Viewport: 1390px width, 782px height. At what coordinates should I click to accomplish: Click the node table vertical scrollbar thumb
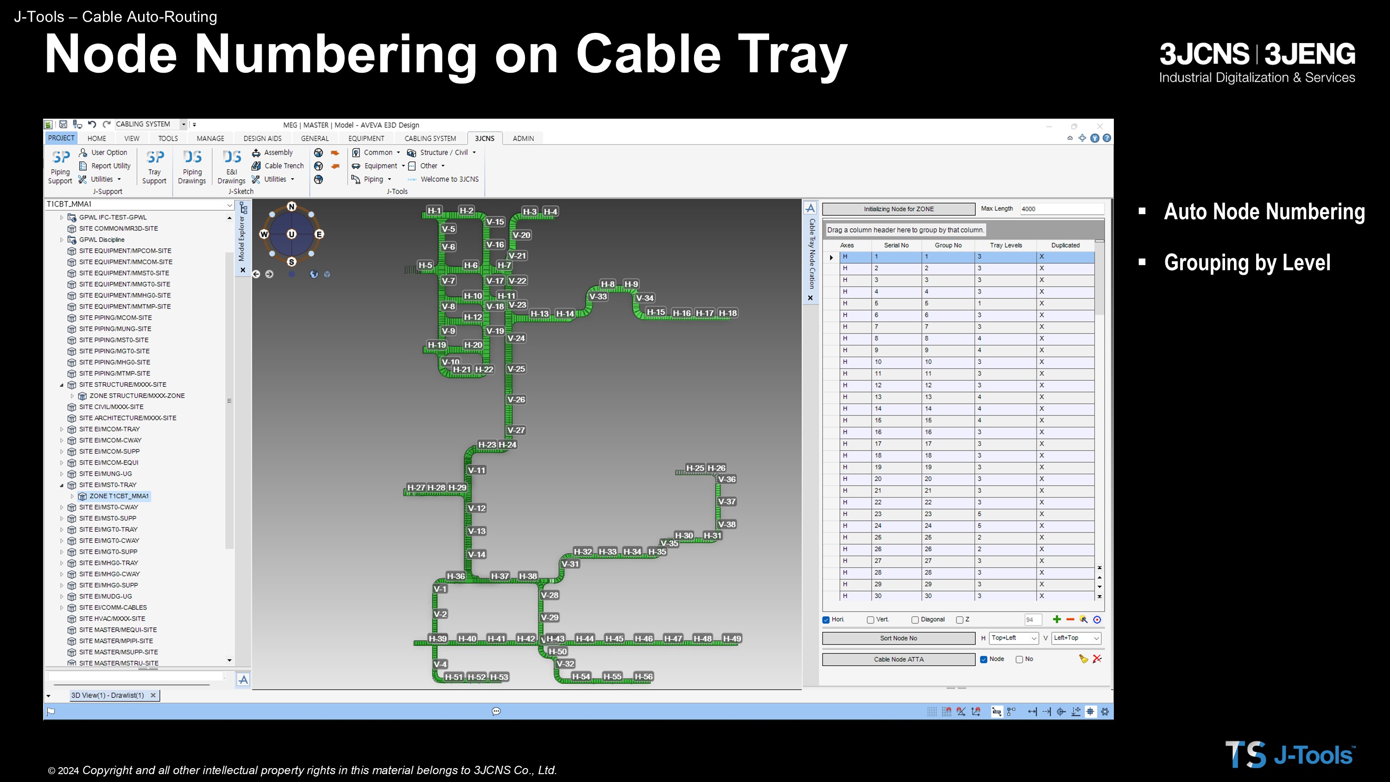tap(1099, 278)
